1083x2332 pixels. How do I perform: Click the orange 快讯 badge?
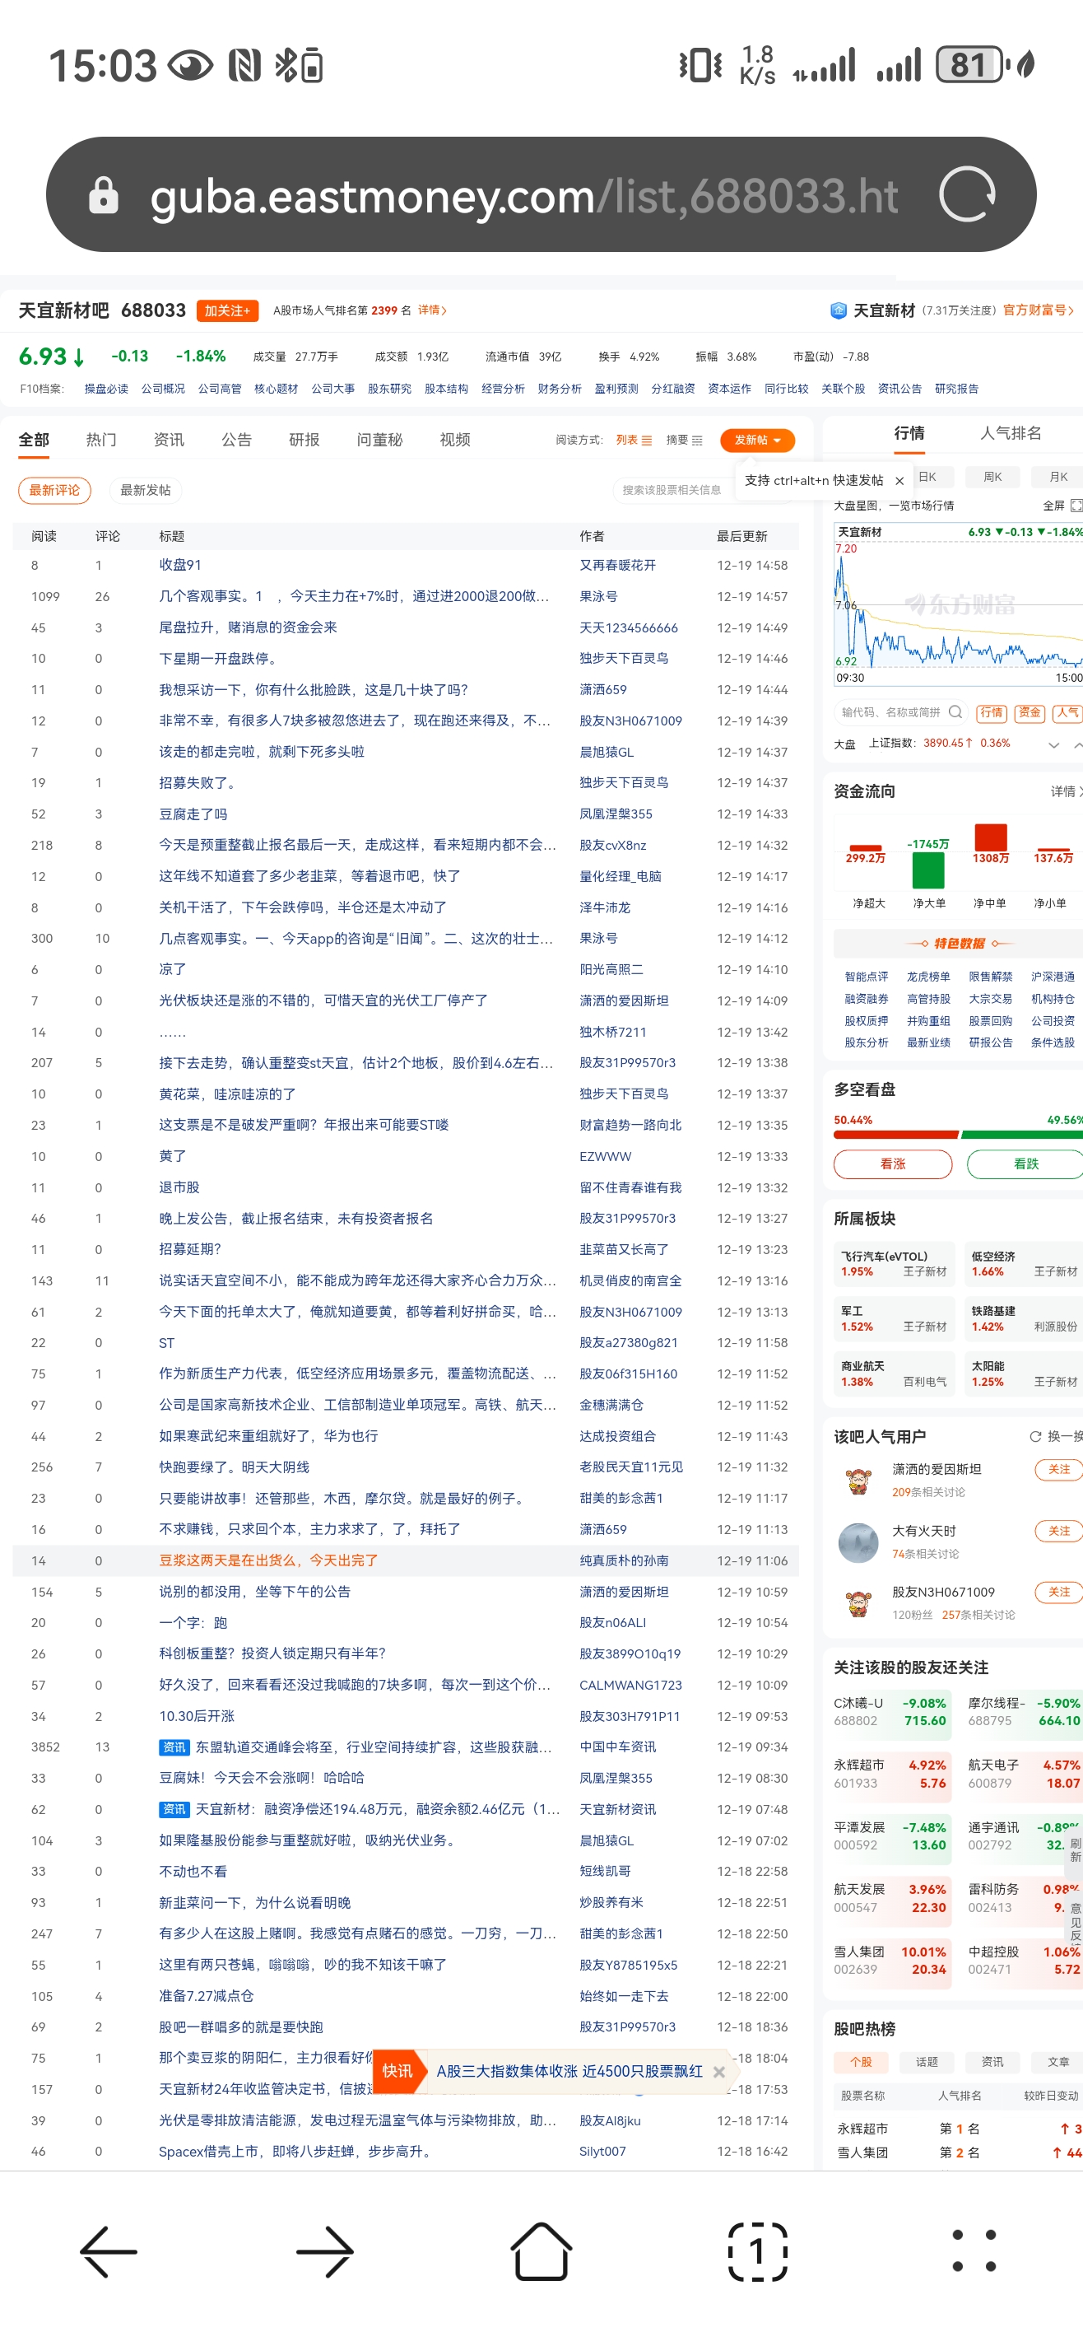pyautogui.click(x=397, y=2071)
